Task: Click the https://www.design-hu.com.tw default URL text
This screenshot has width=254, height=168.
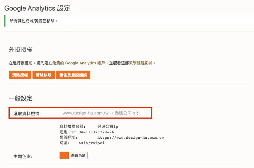Action: (x=131, y=137)
